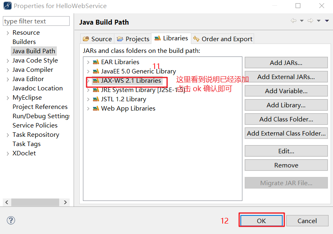Close the Properties dialog window
Viewport: 333px width, 234px height.
tap(322, 6)
